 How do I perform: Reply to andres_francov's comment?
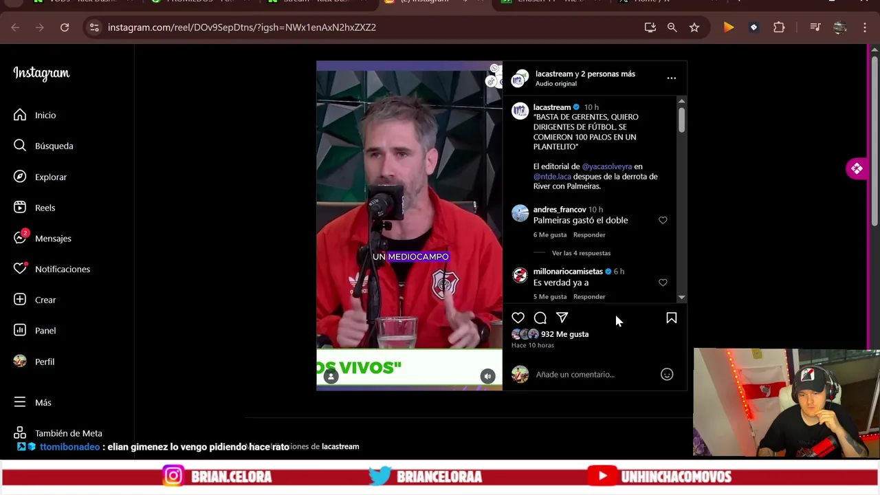click(589, 234)
